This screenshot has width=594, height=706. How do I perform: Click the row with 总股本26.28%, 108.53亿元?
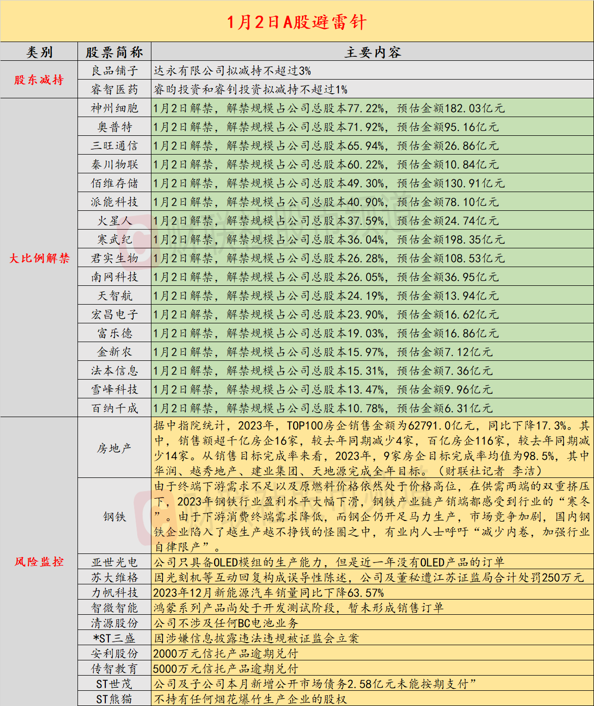372,258
